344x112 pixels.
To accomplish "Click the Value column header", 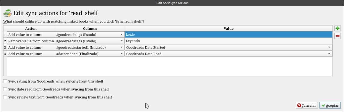I will (x=228, y=28).
